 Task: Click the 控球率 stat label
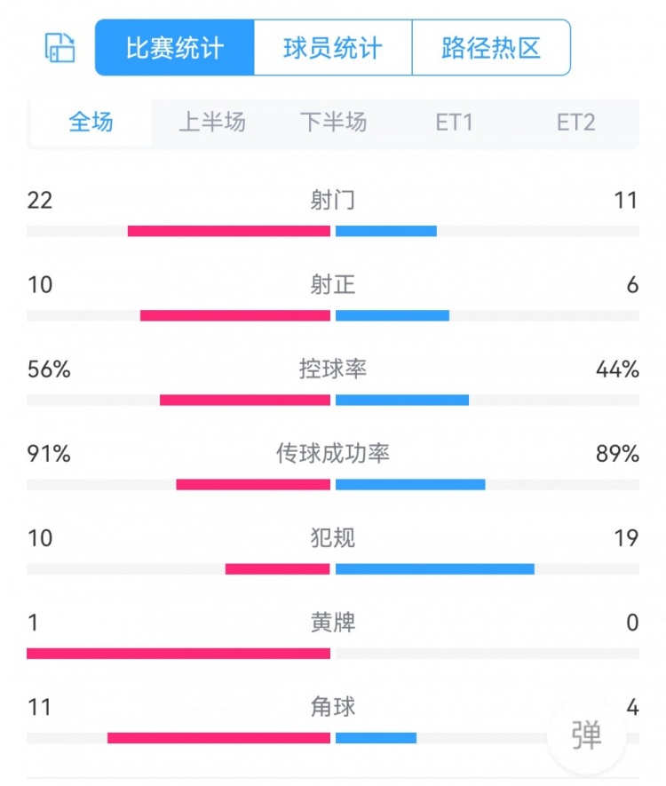(333, 369)
